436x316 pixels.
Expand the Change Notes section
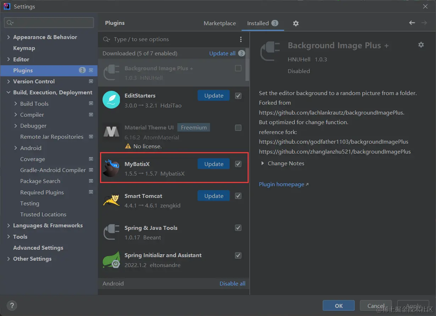(263, 163)
